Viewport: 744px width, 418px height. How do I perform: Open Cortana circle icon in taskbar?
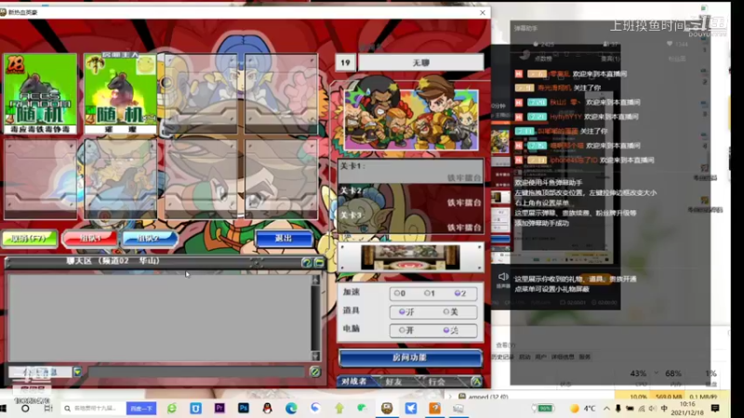tap(25, 408)
